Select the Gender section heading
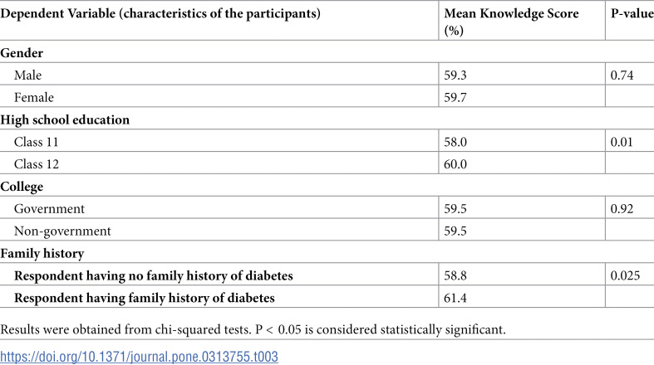The width and height of the screenshot is (654, 365). (x=22, y=53)
